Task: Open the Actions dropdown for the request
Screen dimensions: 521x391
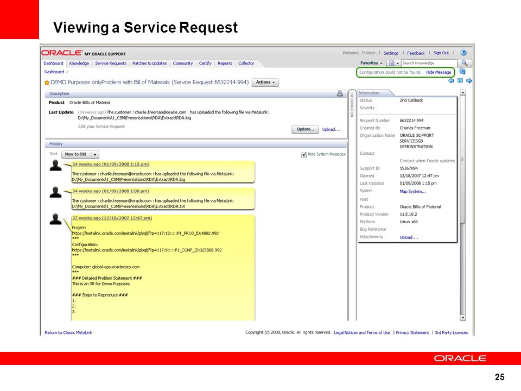Action: pos(265,83)
